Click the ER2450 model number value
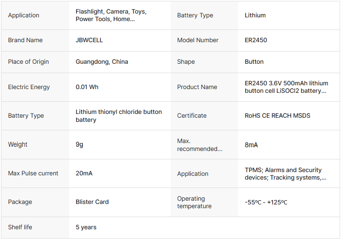This screenshot has width=342, height=241. click(256, 40)
